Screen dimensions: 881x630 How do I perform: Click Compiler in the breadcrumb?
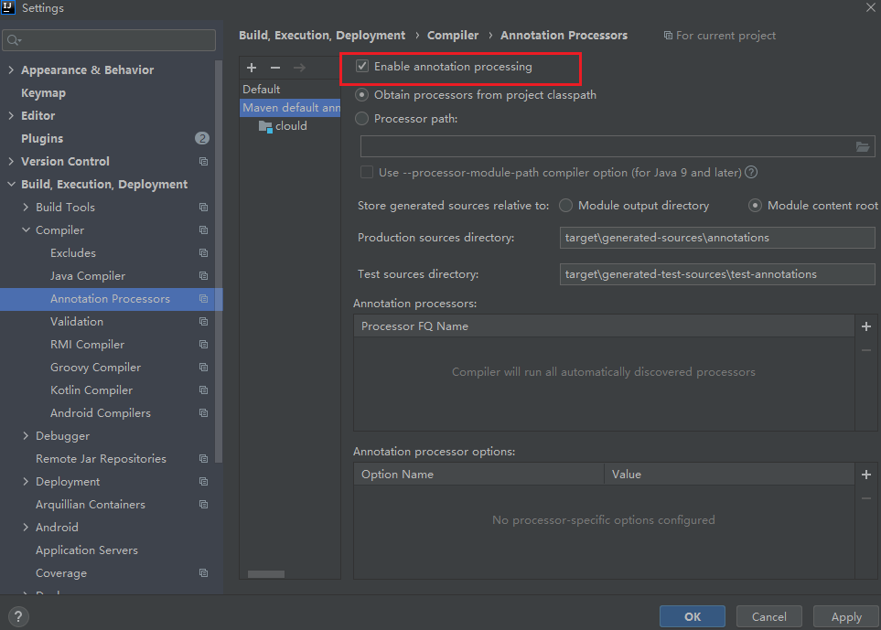(x=453, y=36)
